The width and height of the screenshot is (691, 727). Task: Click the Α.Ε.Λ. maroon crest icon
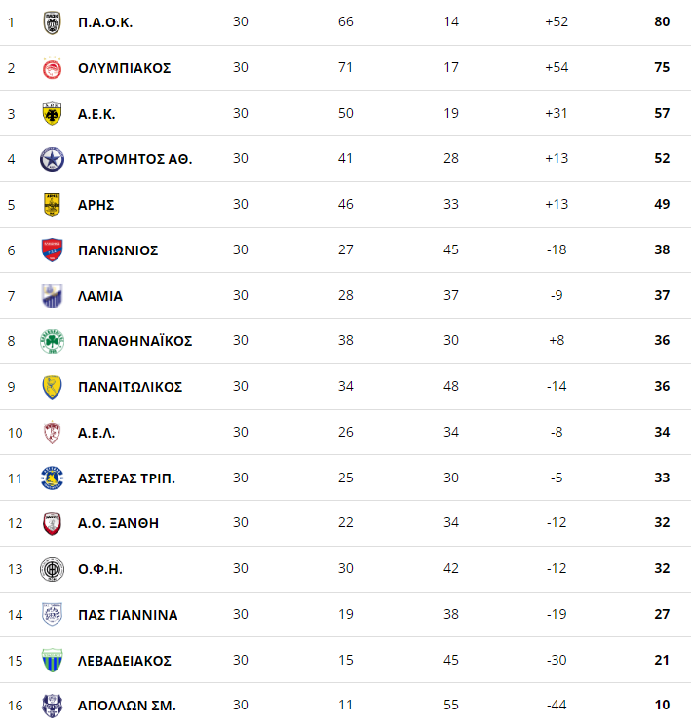[52, 433]
